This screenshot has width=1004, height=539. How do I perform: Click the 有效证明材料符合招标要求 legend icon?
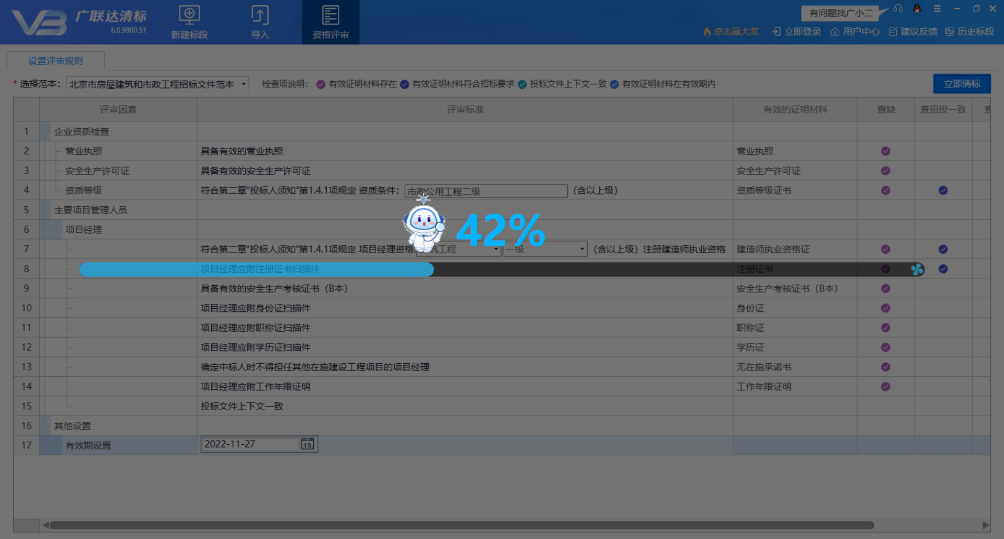coord(404,84)
